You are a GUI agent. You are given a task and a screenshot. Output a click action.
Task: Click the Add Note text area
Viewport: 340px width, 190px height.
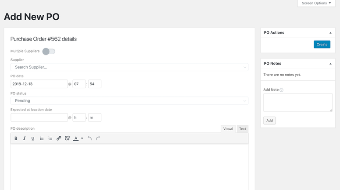(x=298, y=103)
